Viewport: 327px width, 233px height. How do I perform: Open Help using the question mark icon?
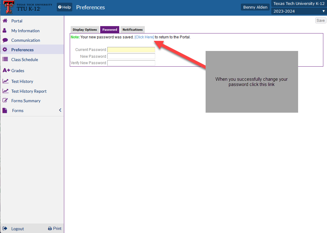click(60, 7)
